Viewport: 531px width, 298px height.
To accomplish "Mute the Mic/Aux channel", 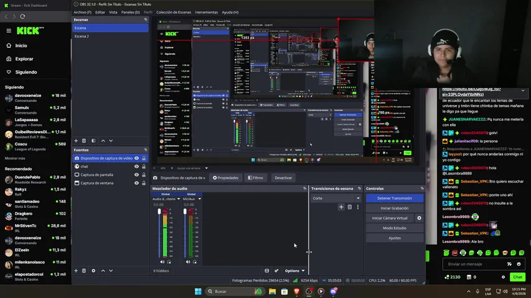I will pyautogui.click(x=188, y=262).
